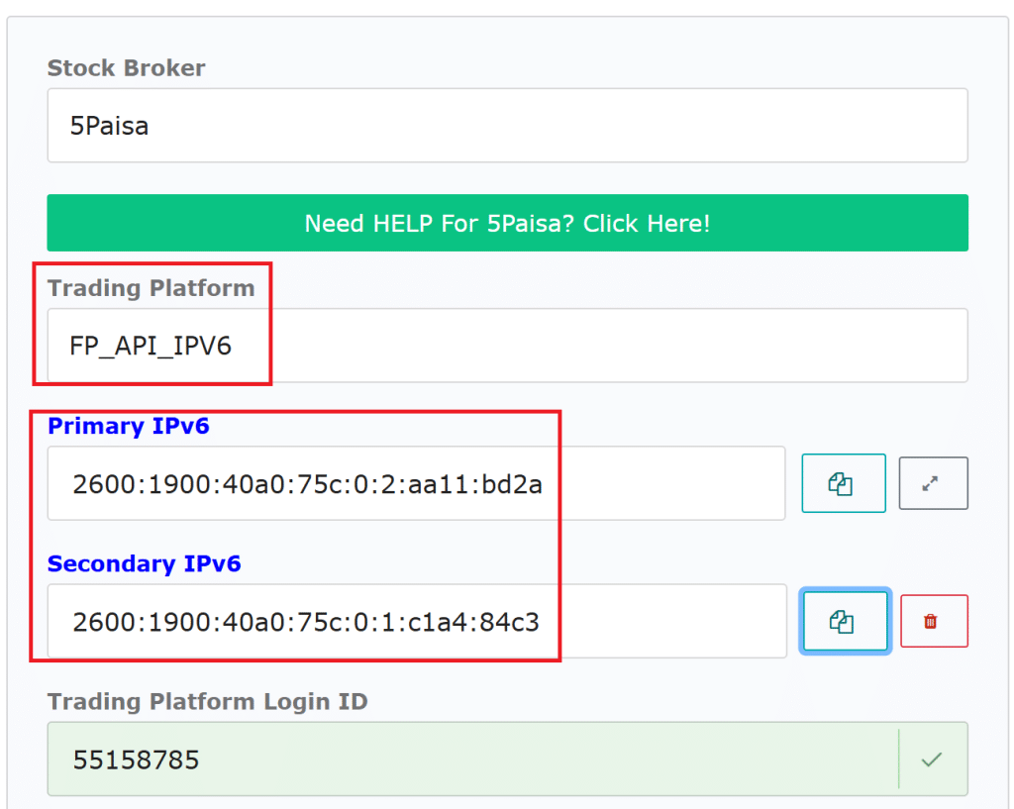Copy the Primary IPv6 address
Image resolution: width=1014 pixels, height=809 pixels.
coord(844,483)
